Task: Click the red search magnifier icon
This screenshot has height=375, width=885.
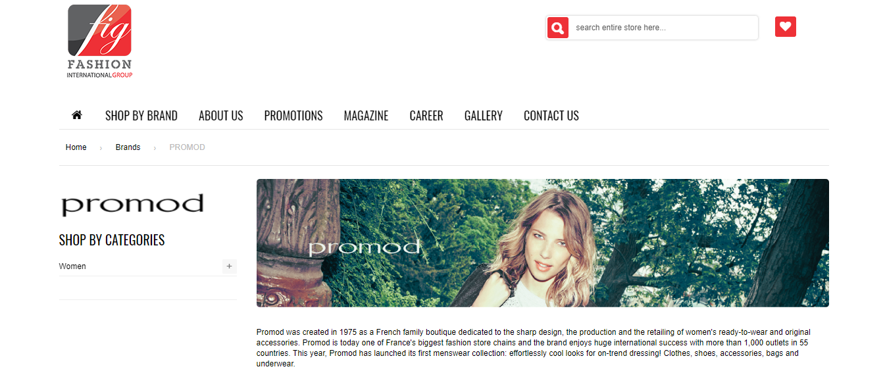Action: [558, 28]
